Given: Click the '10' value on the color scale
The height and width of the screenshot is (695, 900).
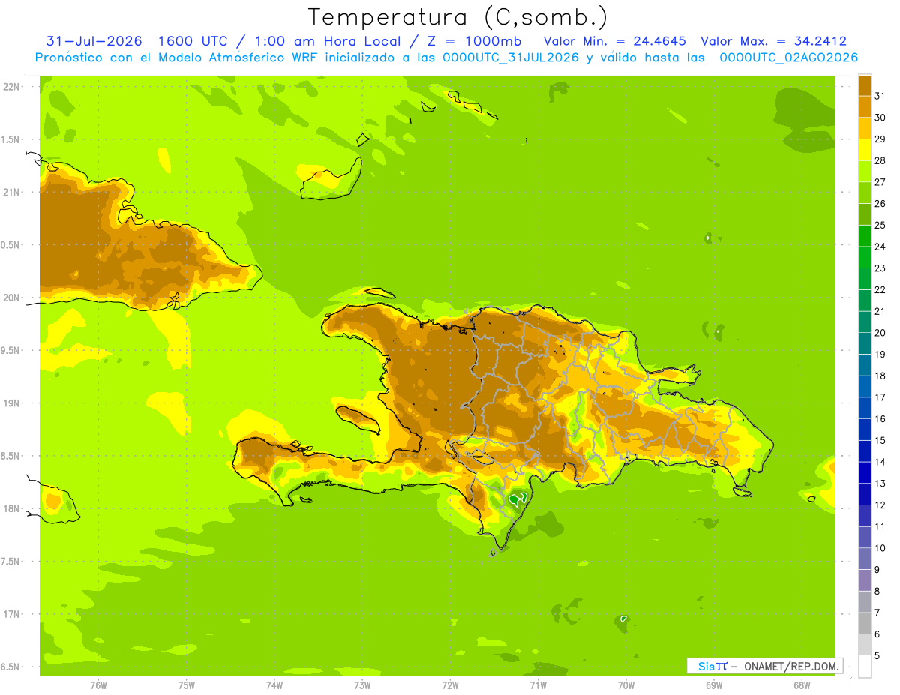Looking at the screenshot, I should coord(880,548).
